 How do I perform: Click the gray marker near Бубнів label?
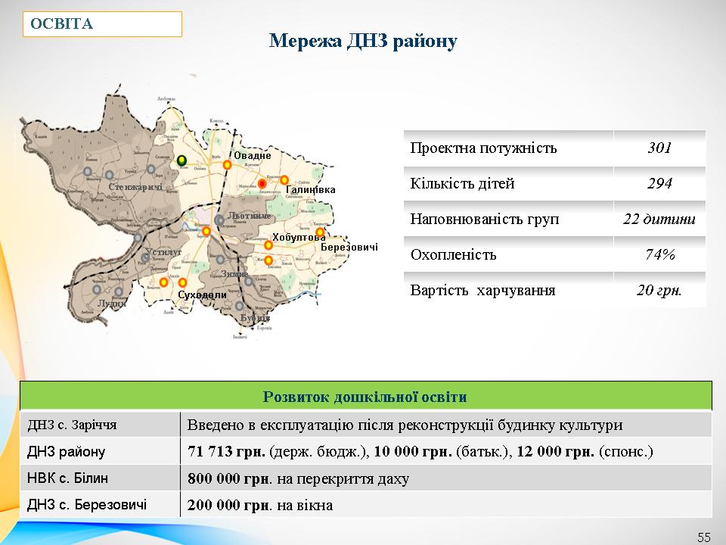pos(239,307)
